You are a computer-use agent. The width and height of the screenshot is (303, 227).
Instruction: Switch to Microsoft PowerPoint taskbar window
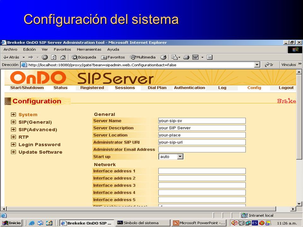tap(199, 223)
